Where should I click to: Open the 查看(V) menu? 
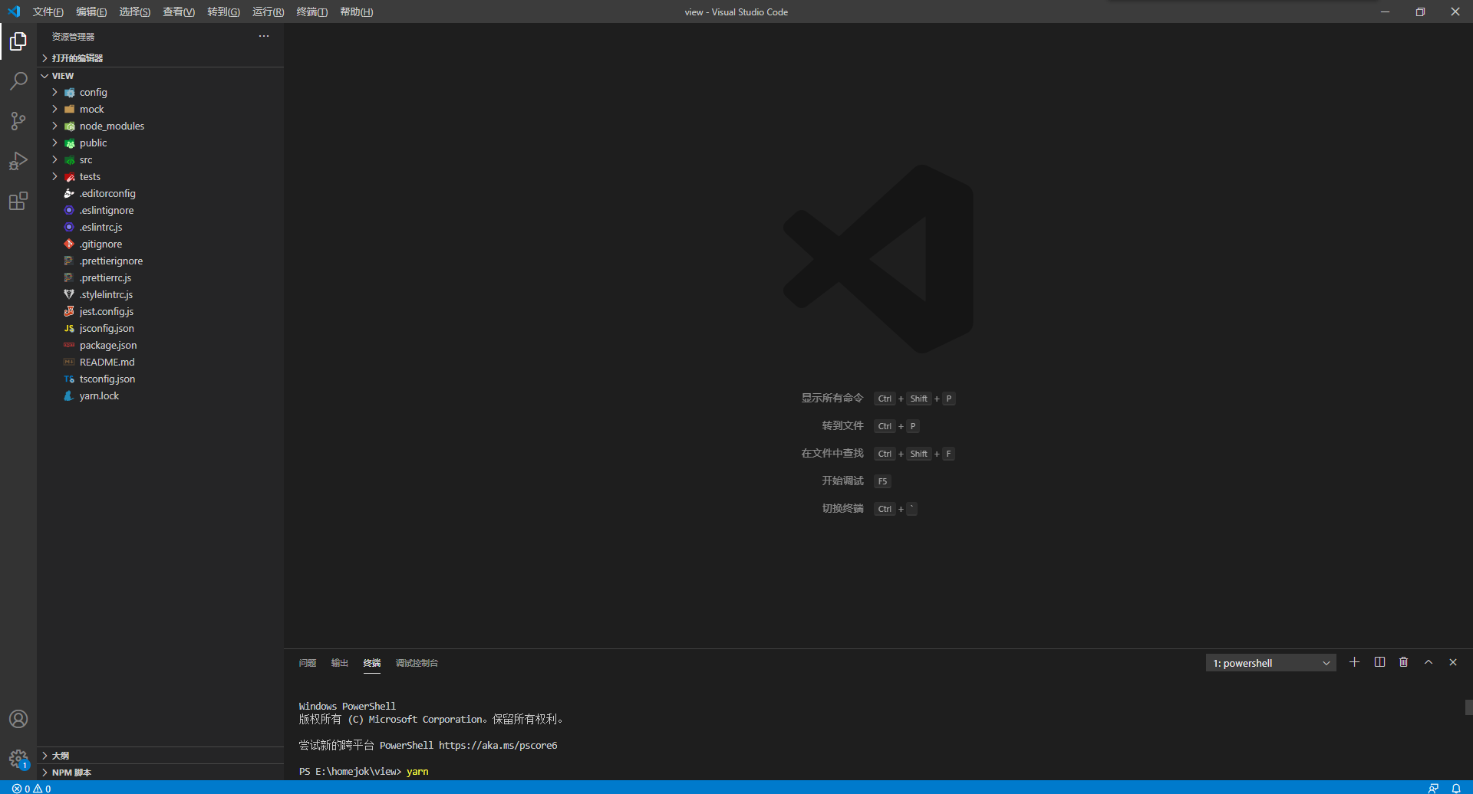click(179, 11)
